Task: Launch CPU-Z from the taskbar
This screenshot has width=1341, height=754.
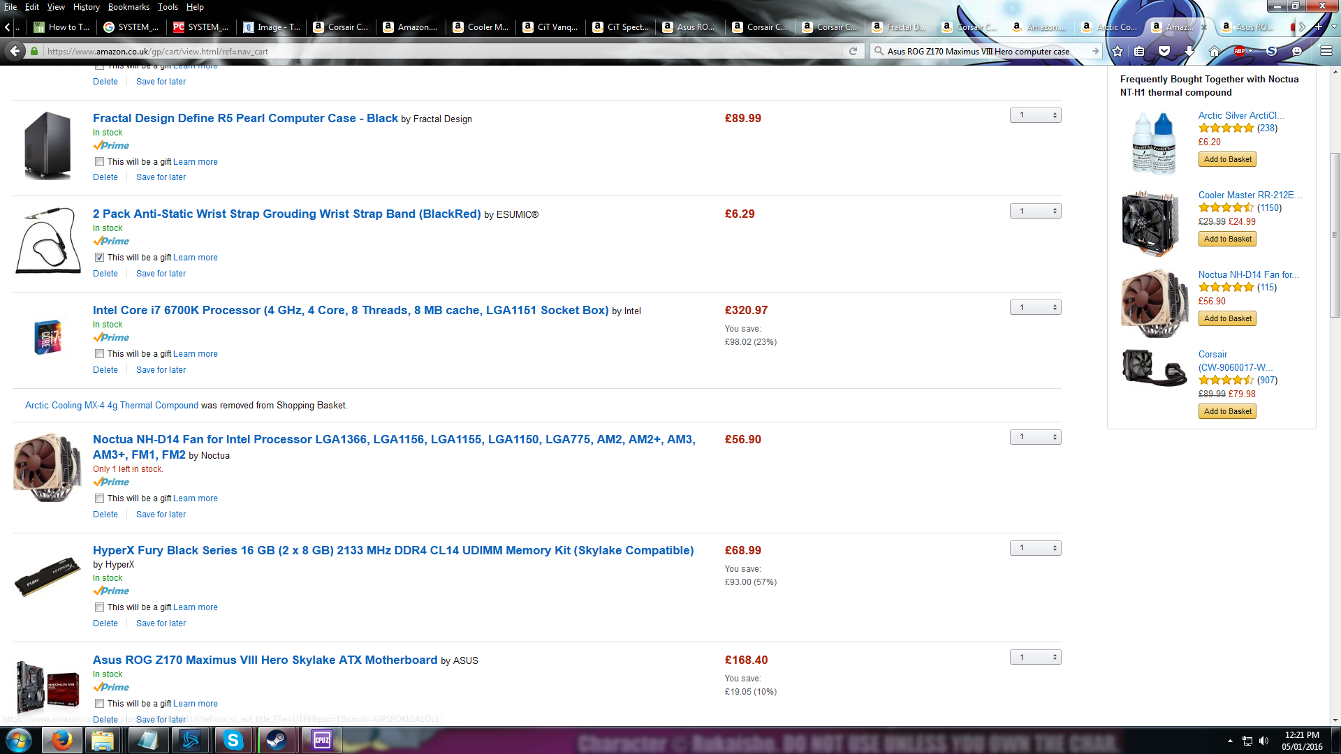Action: click(322, 740)
